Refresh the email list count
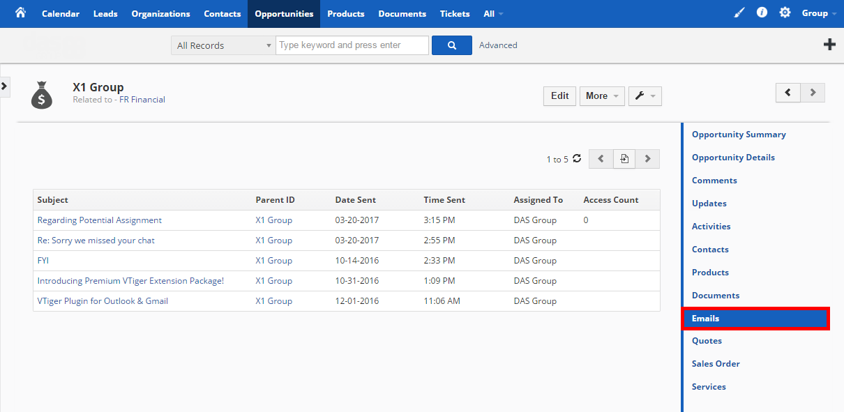The image size is (844, 412). [x=577, y=159]
